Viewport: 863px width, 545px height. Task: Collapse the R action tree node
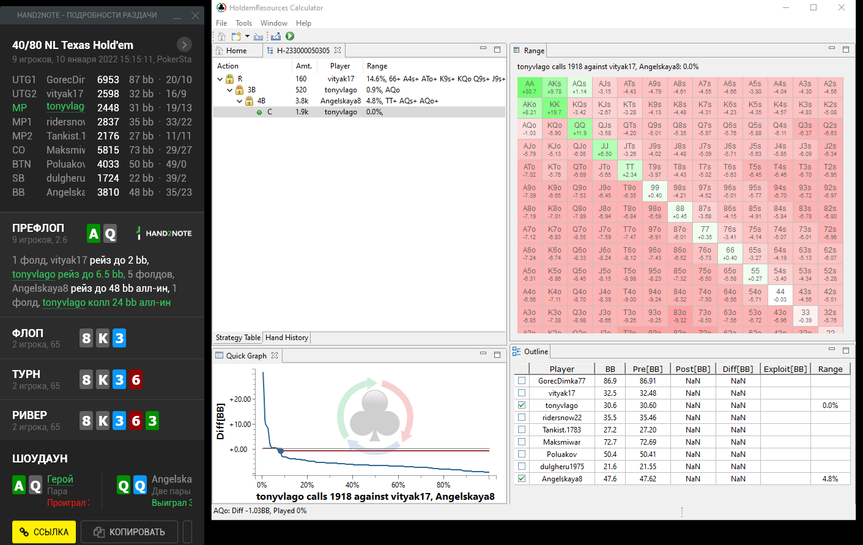click(x=220, y=79)
